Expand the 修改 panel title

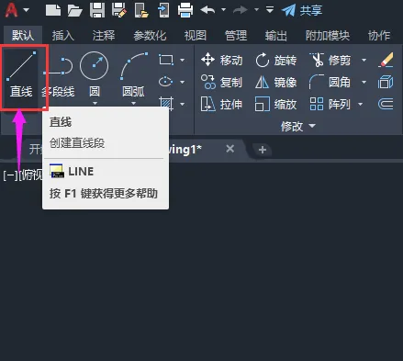[x=298, y=126]
